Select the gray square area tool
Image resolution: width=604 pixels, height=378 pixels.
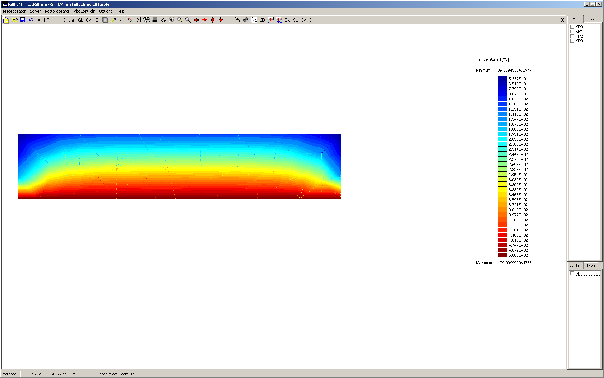[x=105, y=20]
